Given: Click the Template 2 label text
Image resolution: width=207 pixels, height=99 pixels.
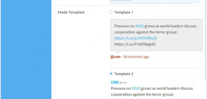Looking at the screenshot, I should 124,74.
